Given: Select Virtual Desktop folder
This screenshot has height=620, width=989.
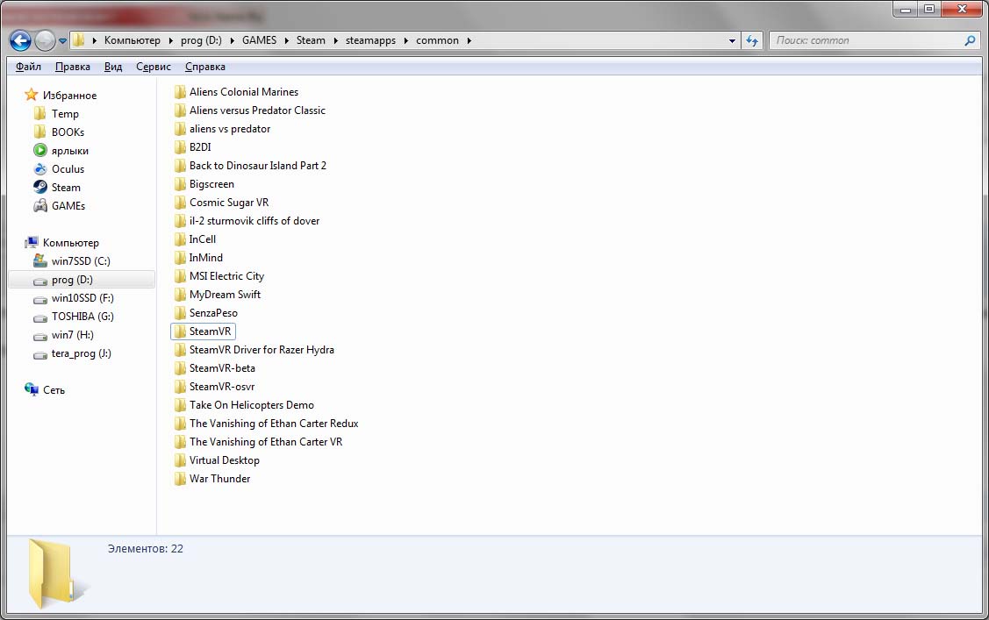Looking at the screenshot, I should pos(217,460).
